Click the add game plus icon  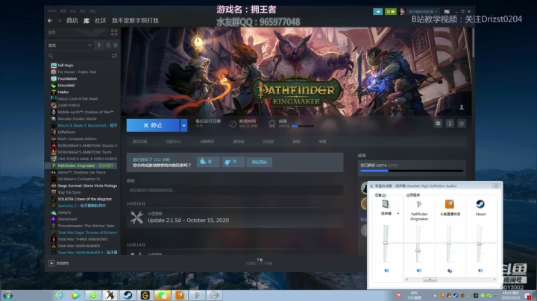51,263
